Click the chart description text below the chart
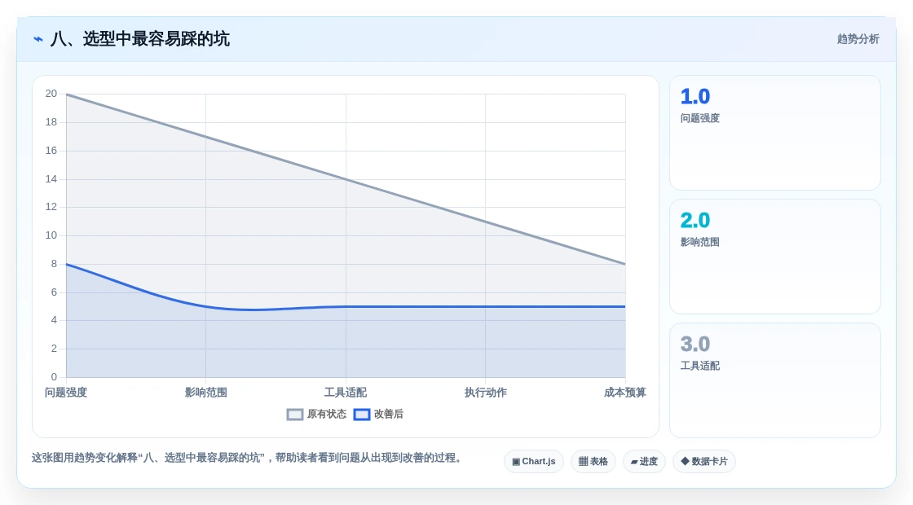 (x=249, y=458)
